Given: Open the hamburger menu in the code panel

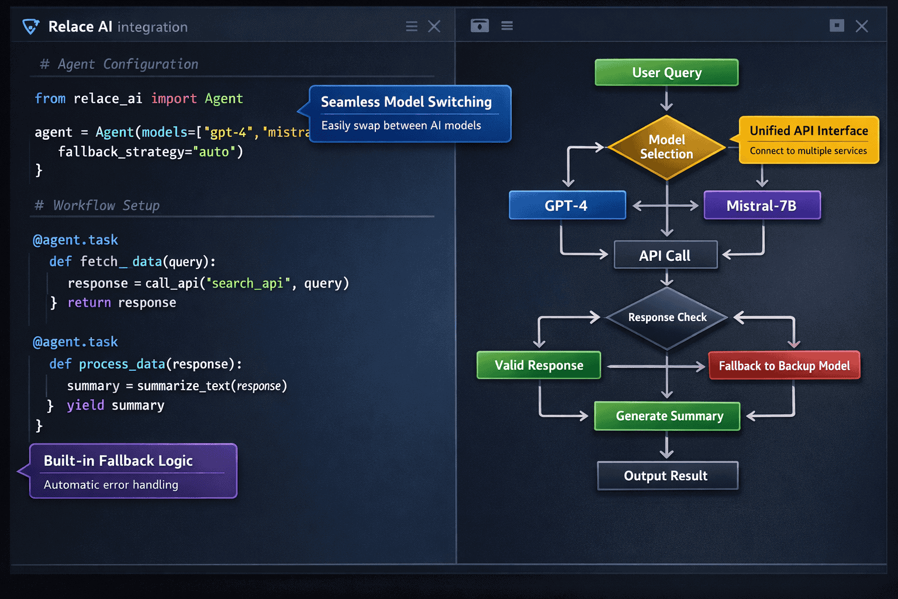Looking at the screenshot, I should (411, 26).
